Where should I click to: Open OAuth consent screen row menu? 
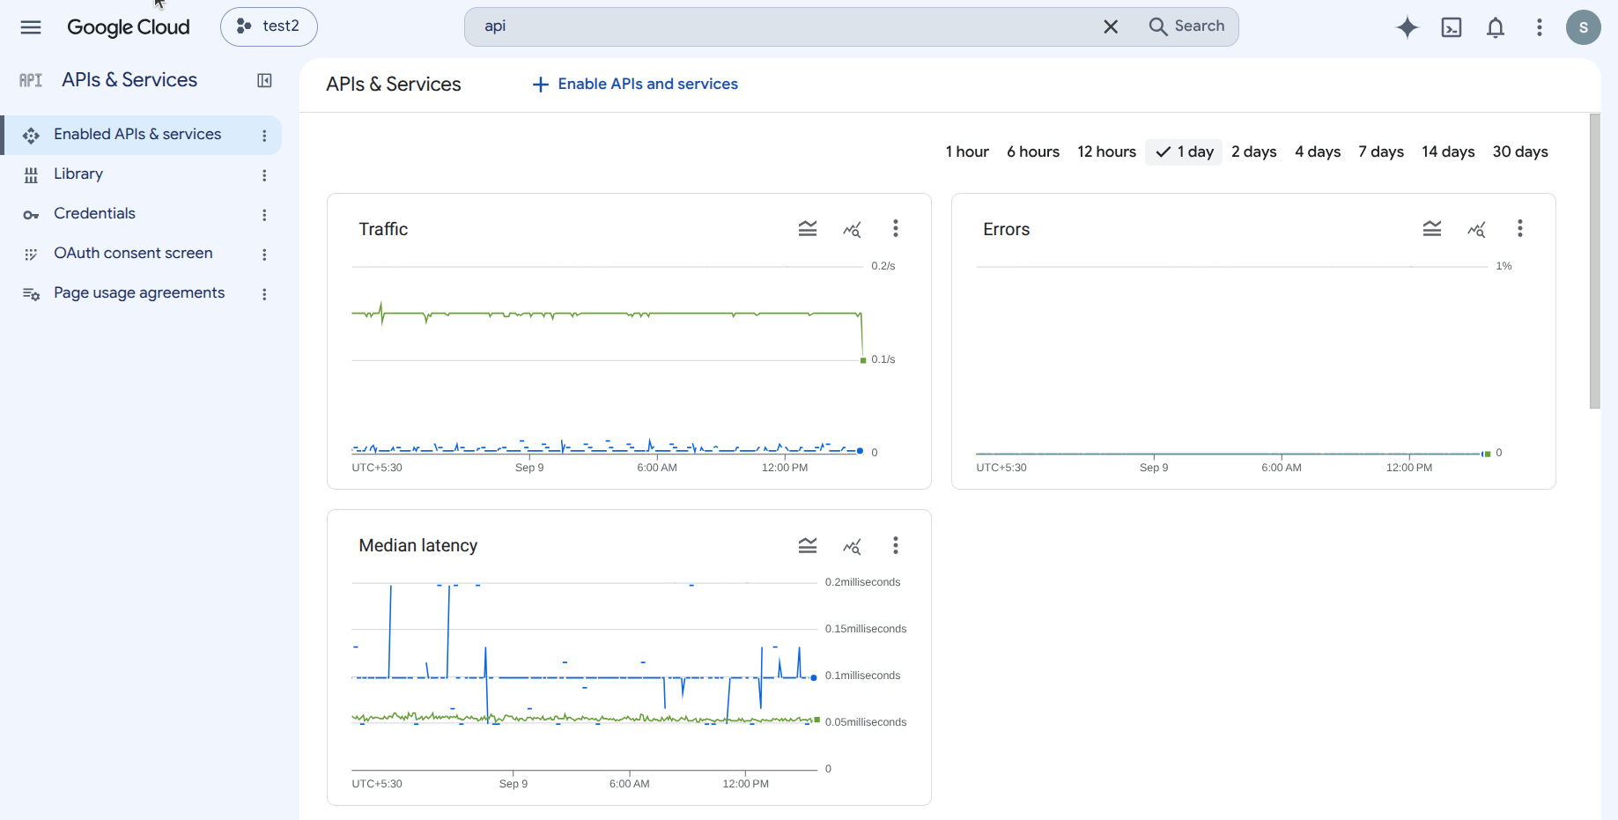tap(264, 255)
